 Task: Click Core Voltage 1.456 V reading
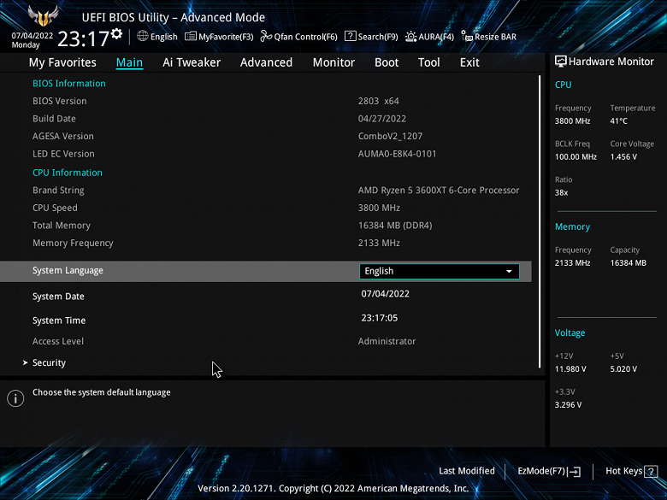point(623,157)
